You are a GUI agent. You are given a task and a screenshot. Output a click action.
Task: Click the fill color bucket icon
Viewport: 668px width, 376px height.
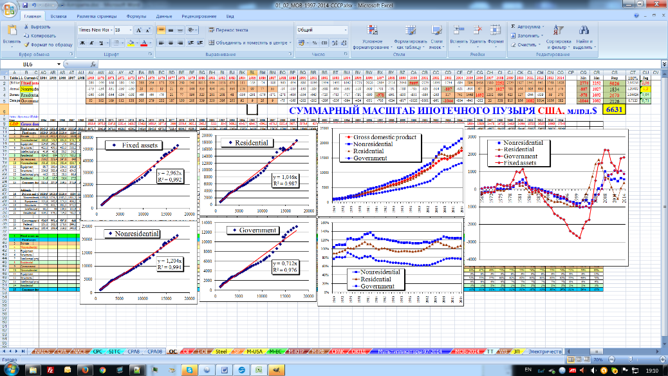pos(131,43)
